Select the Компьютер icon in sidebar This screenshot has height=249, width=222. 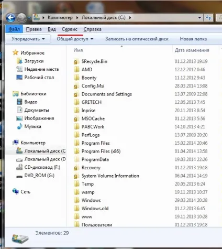pyautogui.click(x=15, y=143)
